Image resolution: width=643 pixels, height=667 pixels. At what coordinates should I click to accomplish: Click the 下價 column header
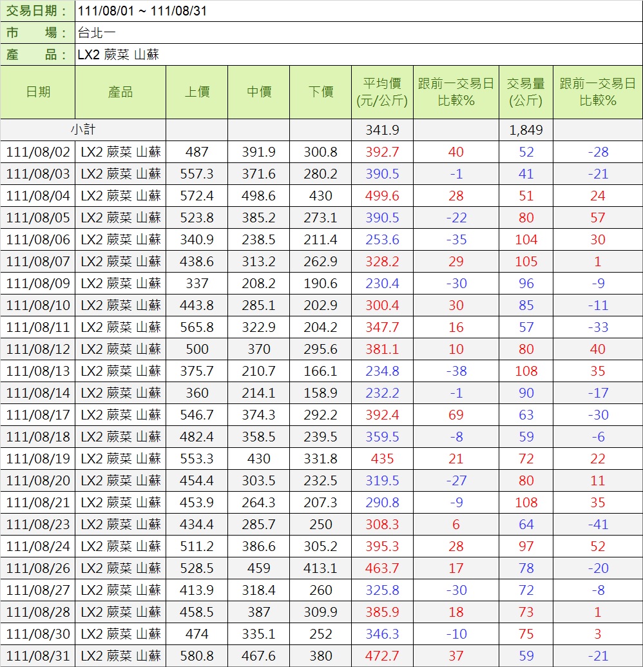click(x=320, y=92)
